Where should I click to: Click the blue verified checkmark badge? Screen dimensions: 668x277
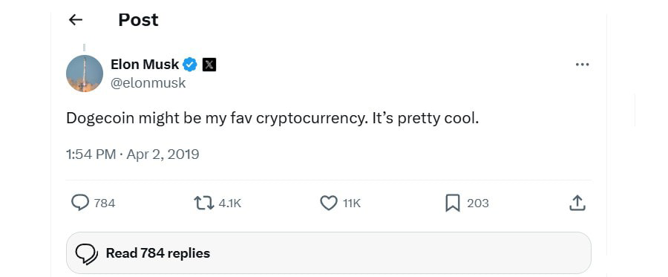[x=190, y=65]
